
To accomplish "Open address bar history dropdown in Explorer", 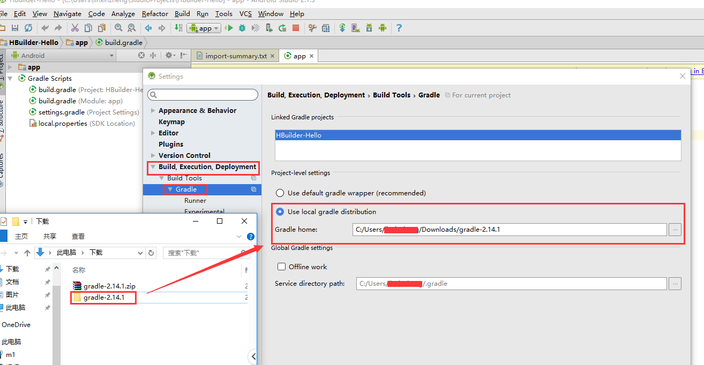I will 140,253.
